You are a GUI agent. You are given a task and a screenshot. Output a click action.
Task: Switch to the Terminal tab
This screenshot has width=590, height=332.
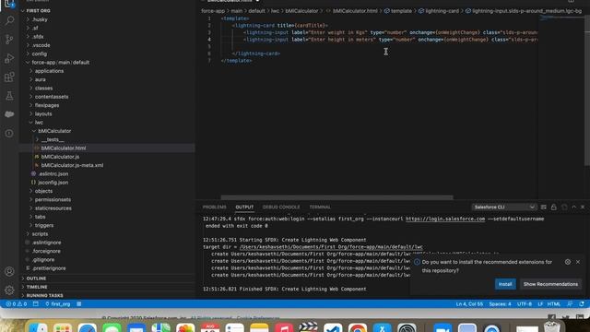320,207
